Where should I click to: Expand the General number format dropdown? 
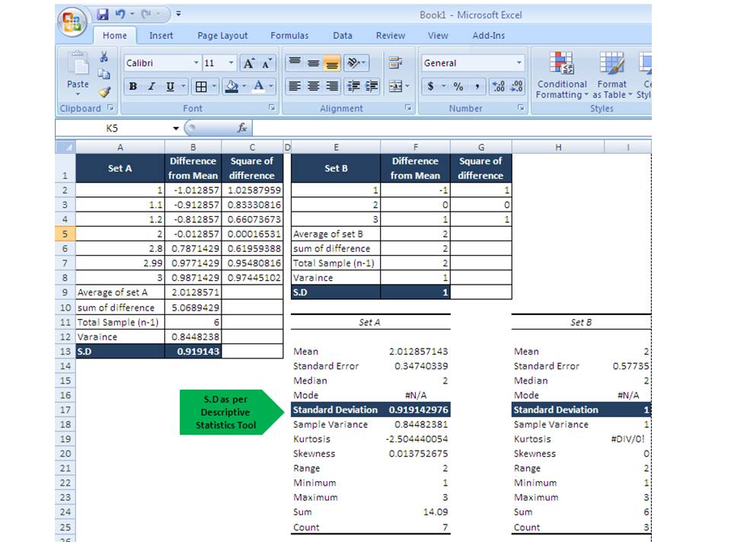click(519, 63)
